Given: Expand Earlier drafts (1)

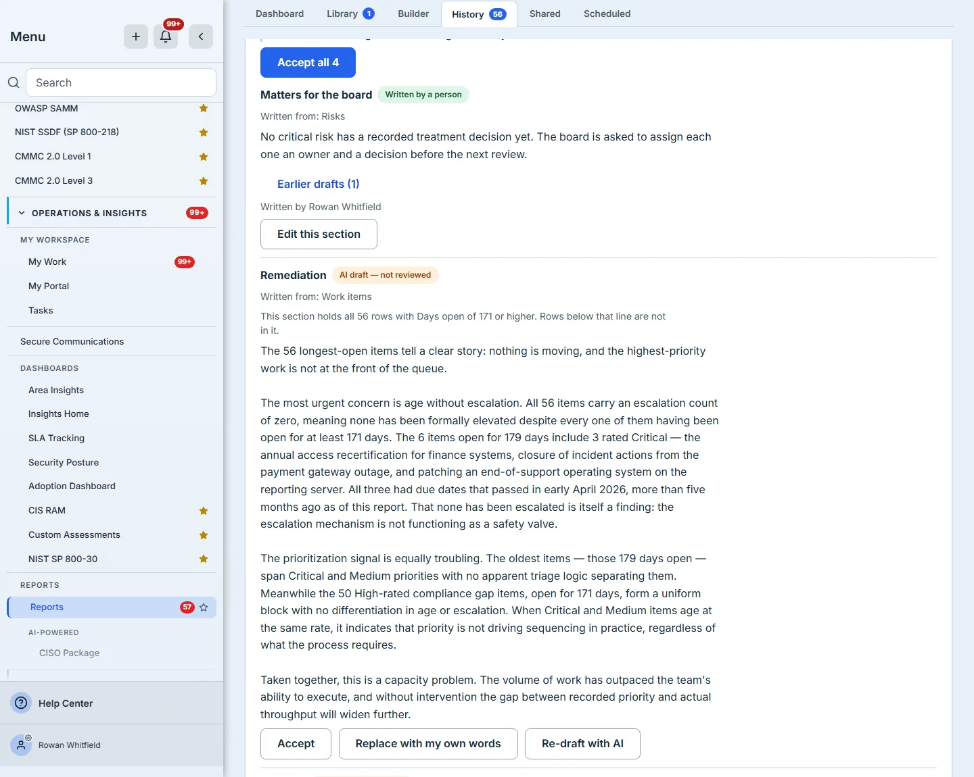Looking at the screenshot, I should point(318,184).
